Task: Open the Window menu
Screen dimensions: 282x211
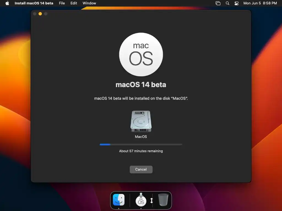Action: pos(89,3)
